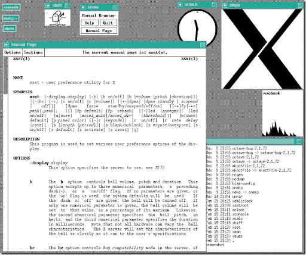Click the xman titlebar resize icon
Viewport: 306px width, 255px height.
pos(115,7)
